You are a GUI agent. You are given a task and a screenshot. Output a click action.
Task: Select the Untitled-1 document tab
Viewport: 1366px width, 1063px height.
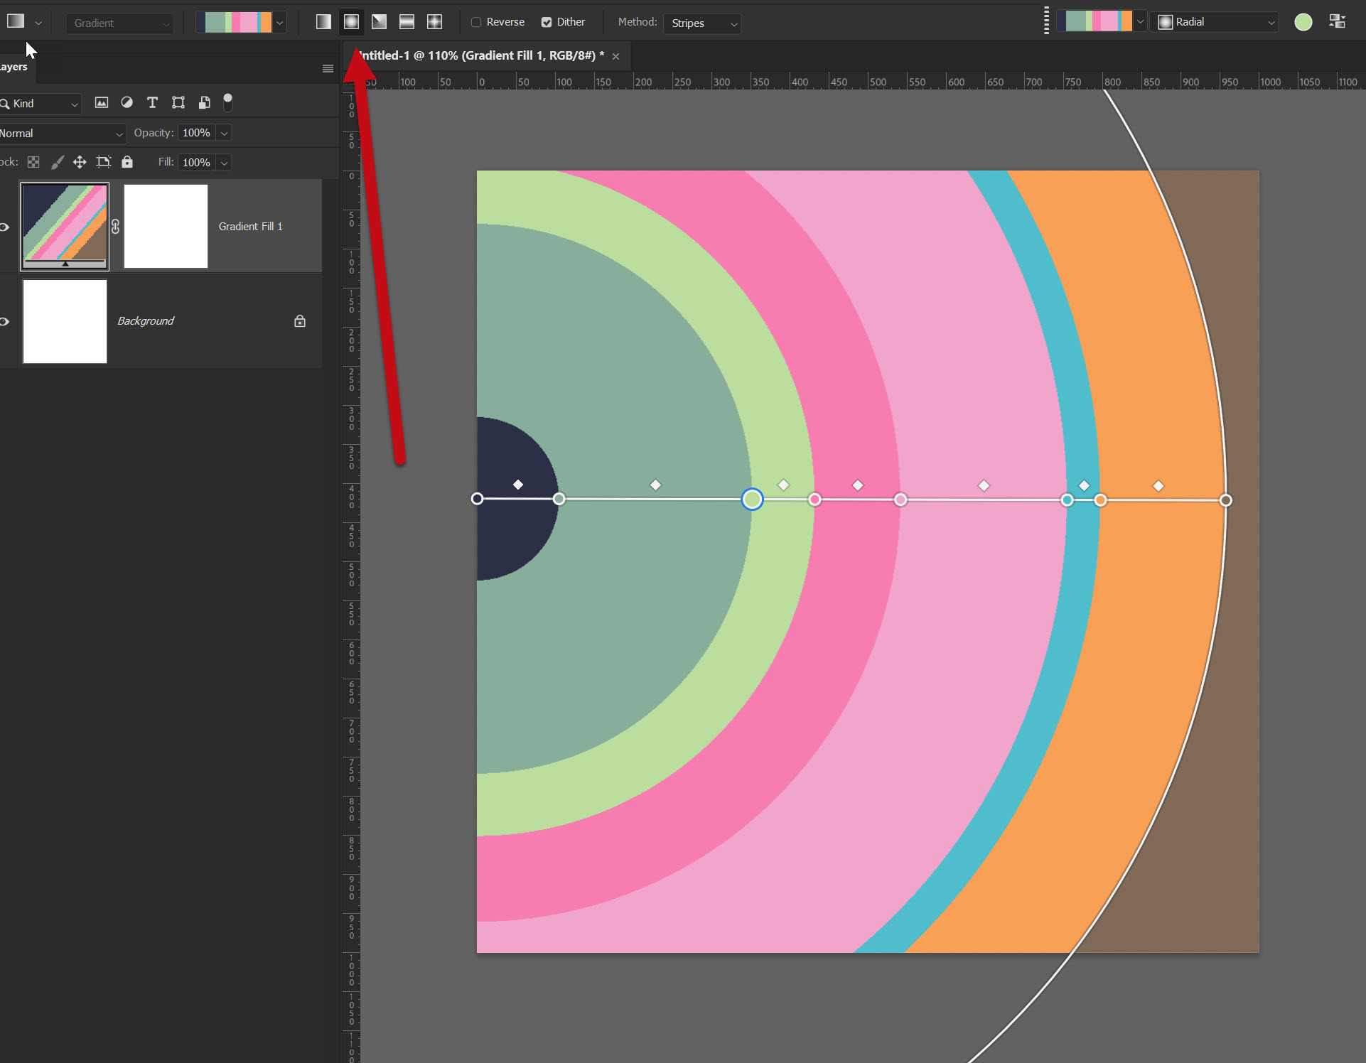[x=480, y=55]
